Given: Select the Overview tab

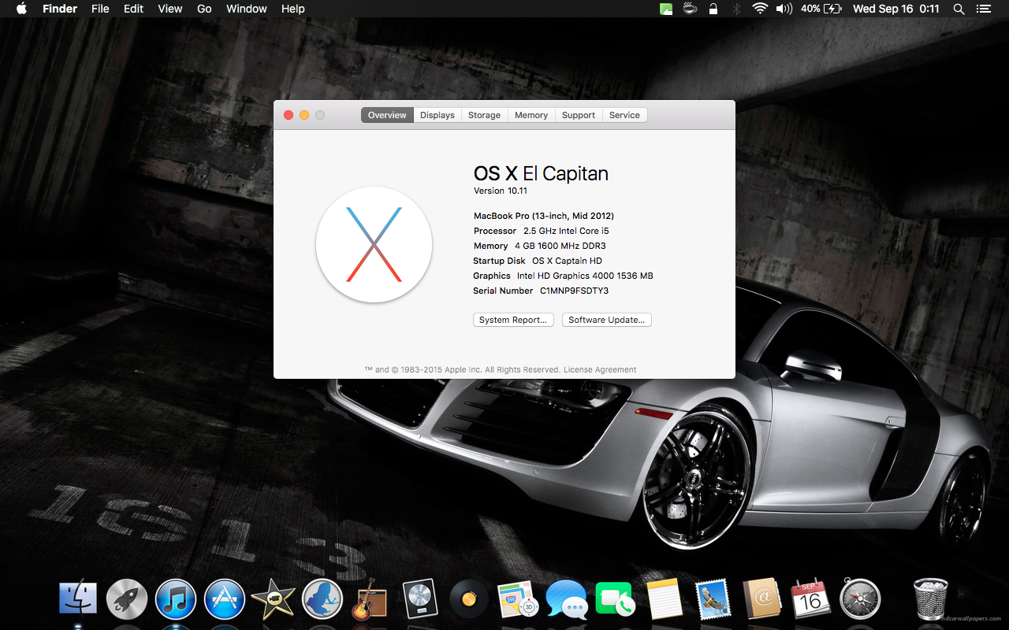Looking at the screenshot, I should [x=387, y=115].
